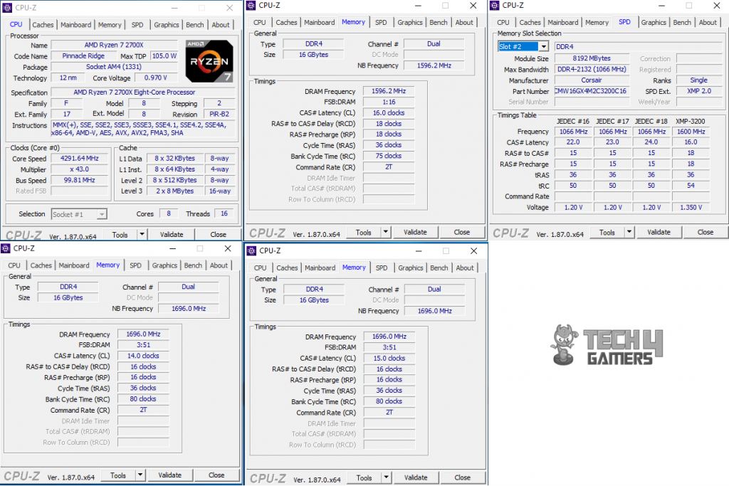
Task: Click the Multiplier value x 43.0
Action: coord(80,169)
